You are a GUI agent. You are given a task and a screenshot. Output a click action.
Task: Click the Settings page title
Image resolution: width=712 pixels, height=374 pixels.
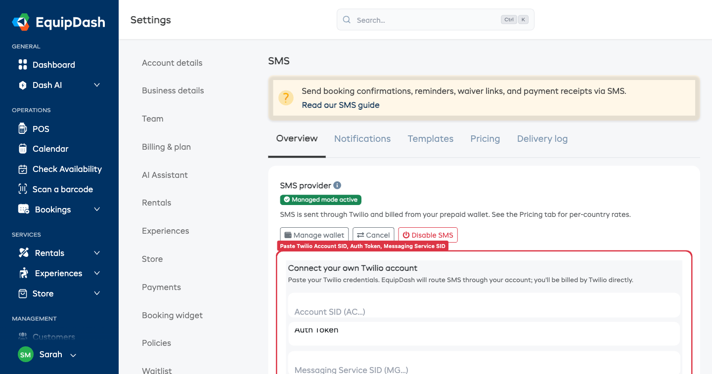pos(151,20)
